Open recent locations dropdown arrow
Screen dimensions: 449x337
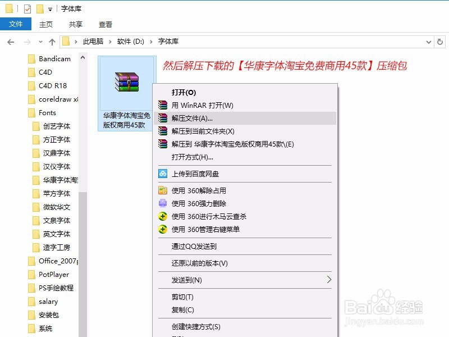pyautogui.click(x=40, y=42)
